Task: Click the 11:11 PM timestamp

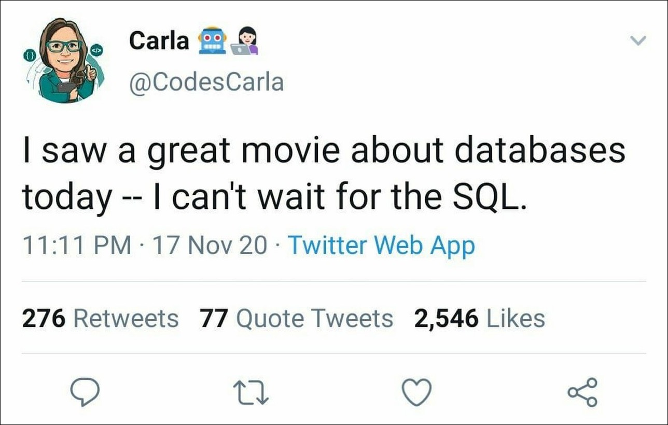Action: pyautogui.click(x=76, y=245)
